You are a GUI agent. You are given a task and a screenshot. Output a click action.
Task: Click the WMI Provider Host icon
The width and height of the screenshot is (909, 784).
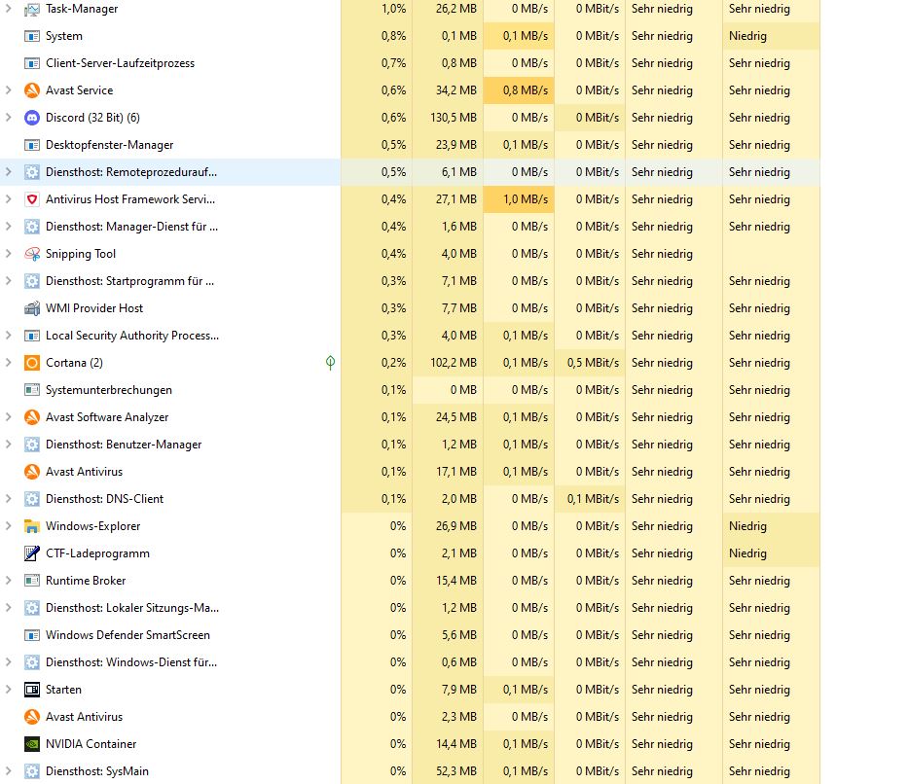point(32,308)
